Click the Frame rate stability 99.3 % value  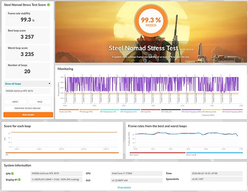[x=27, y=20]
